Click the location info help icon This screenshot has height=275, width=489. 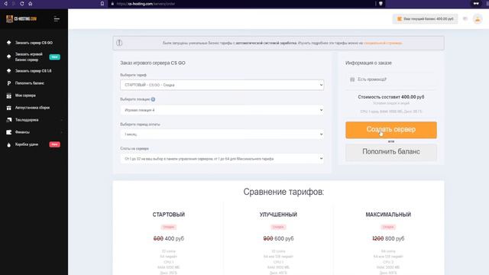(153, 99)
